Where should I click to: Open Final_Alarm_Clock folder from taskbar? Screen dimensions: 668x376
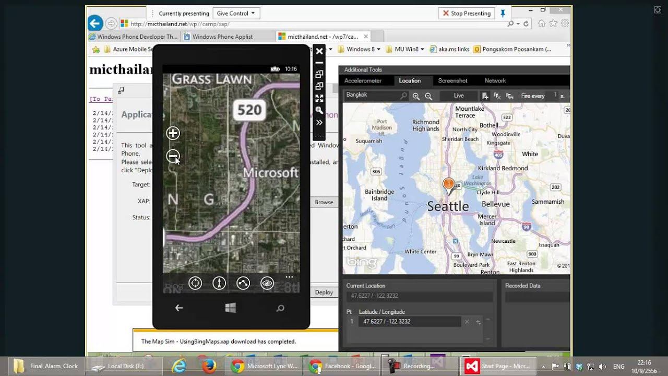pos(46,366)
